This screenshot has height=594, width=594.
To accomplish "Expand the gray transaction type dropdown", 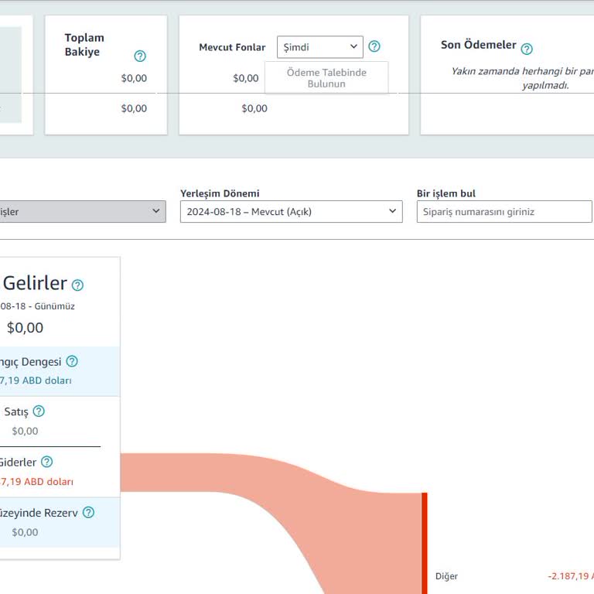I will click(x=82, y=211).
